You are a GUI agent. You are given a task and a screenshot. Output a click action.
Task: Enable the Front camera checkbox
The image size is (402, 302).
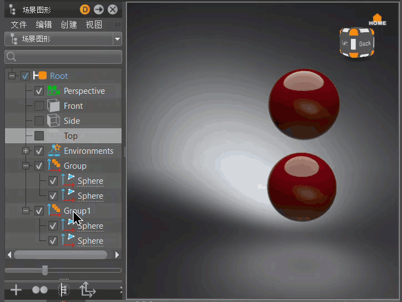39,105
